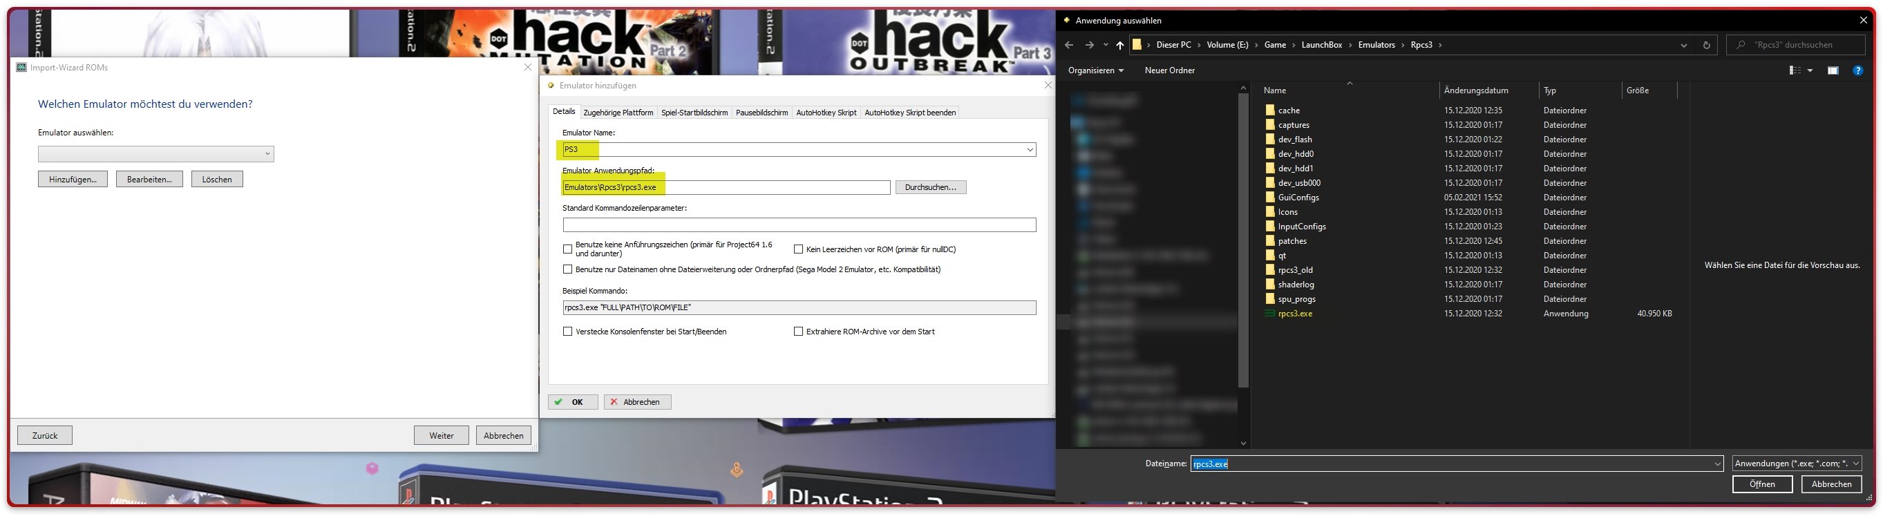Open the 'Pausebildschirm' tab
Screen dimensions: 1883x516
tap(761, 113)
